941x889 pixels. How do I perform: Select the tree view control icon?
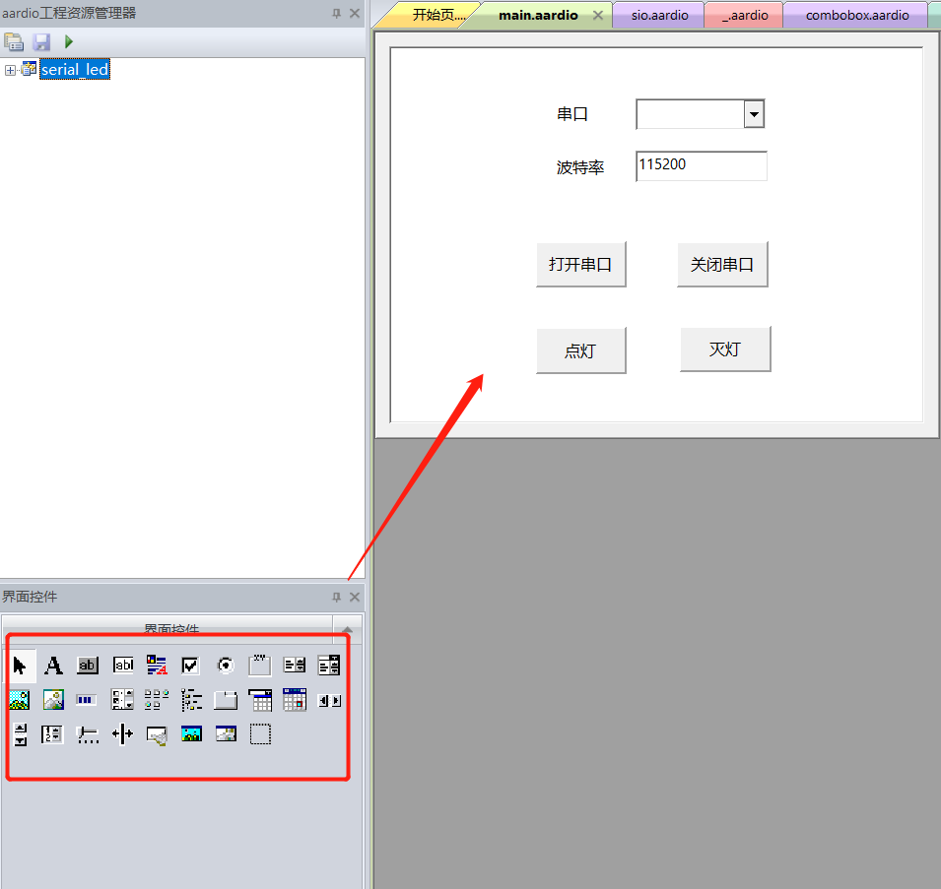(x=191, y=700)
